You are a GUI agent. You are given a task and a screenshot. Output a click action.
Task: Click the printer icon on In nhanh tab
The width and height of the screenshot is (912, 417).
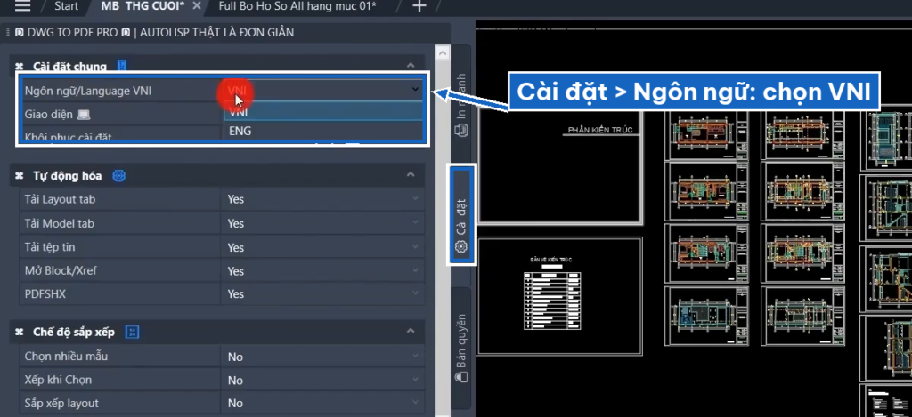(461, 131)
